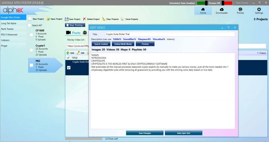Click 'Playlists: 50' count label
This screenshot has width=269, height=142.
[x=139, y=50]
